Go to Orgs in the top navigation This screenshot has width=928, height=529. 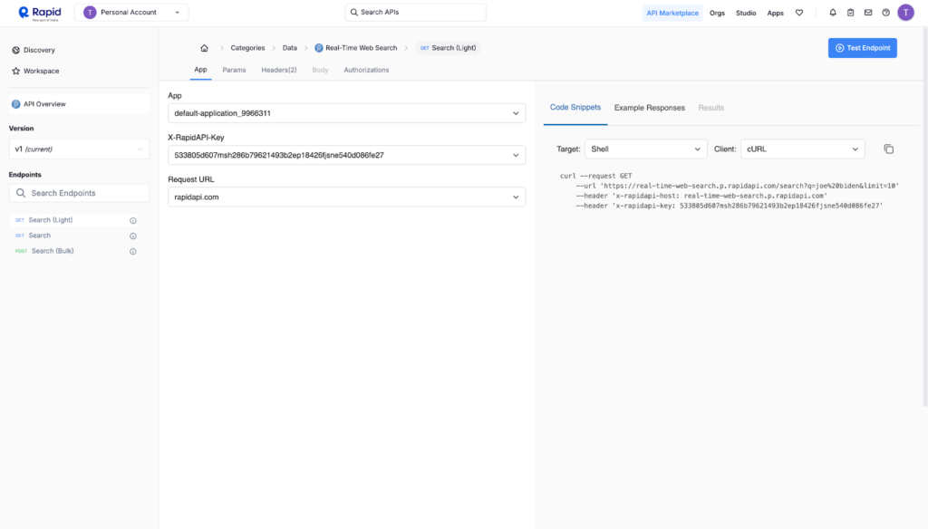click(x=718, y=13)
